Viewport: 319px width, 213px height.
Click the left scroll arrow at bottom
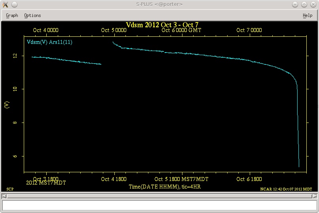tap(4, 196)
